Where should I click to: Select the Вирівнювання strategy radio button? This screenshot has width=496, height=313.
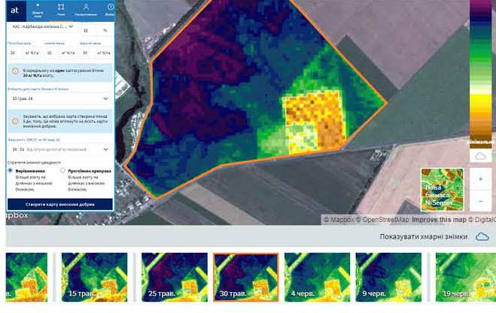pyautogui.click(x=10, y=171)
